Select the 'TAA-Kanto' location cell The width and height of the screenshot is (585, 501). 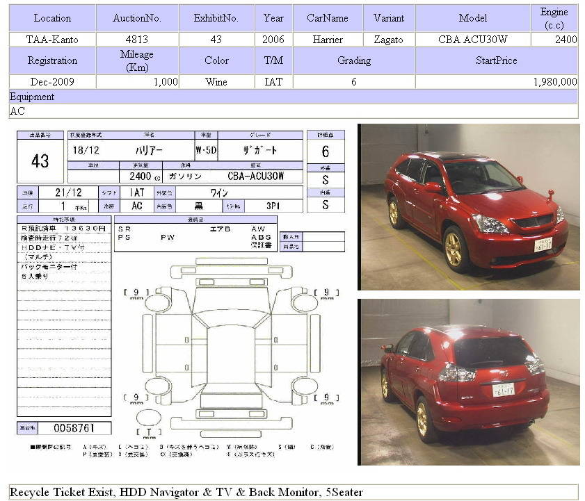click(x=52, y=40)
